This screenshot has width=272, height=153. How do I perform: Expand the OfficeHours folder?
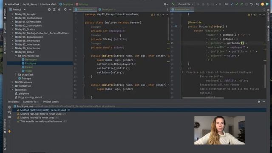(x=12, y=82)
